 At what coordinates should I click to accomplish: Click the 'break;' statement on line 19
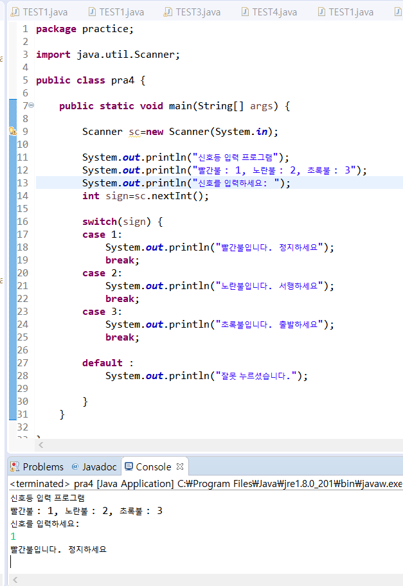point(122,260)
